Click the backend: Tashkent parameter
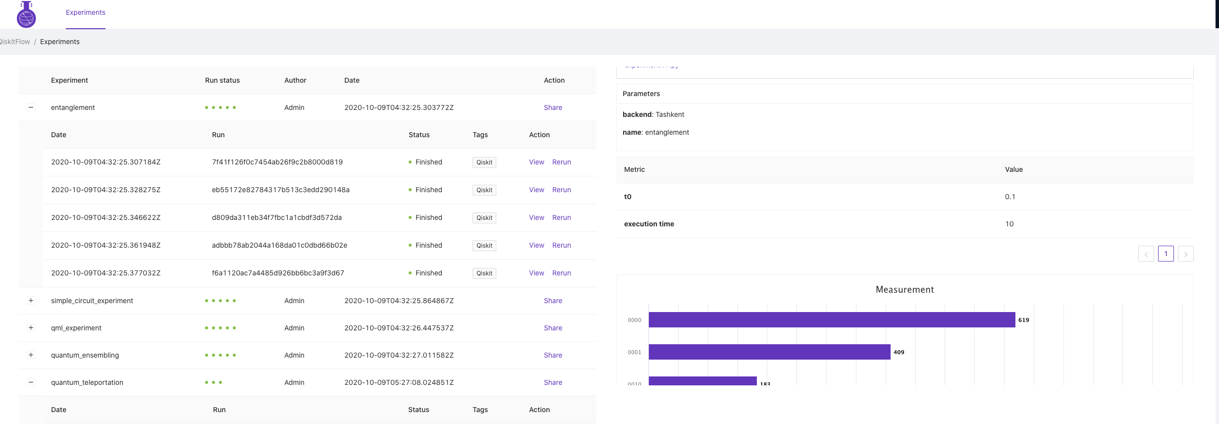Screen dimensions: 1219x424 tap(653, 114)
